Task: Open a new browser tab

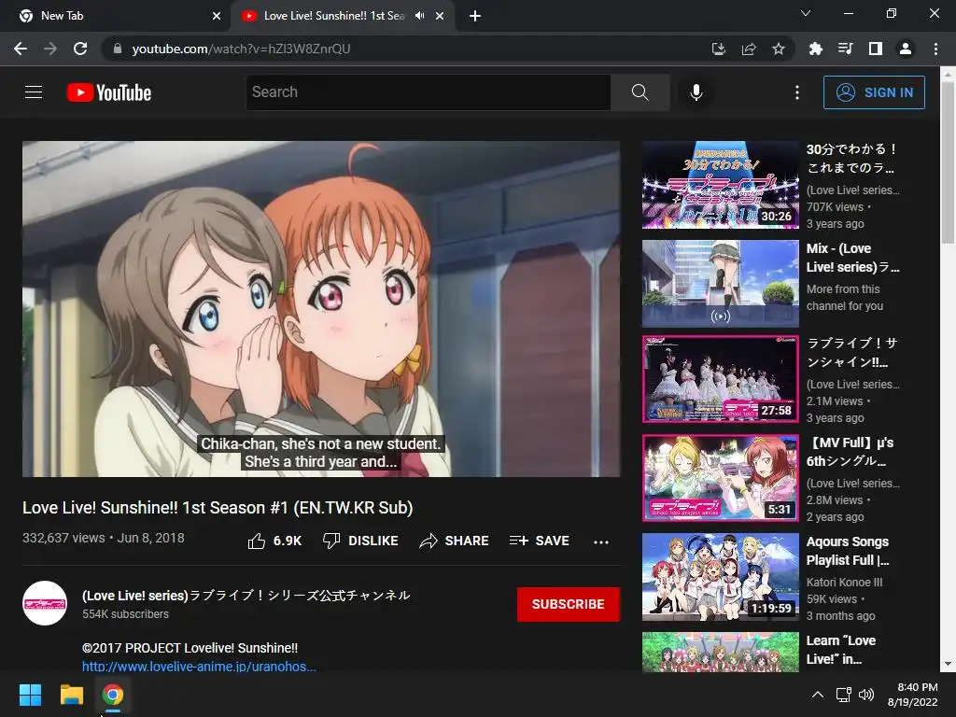Action: pos(475,16)
